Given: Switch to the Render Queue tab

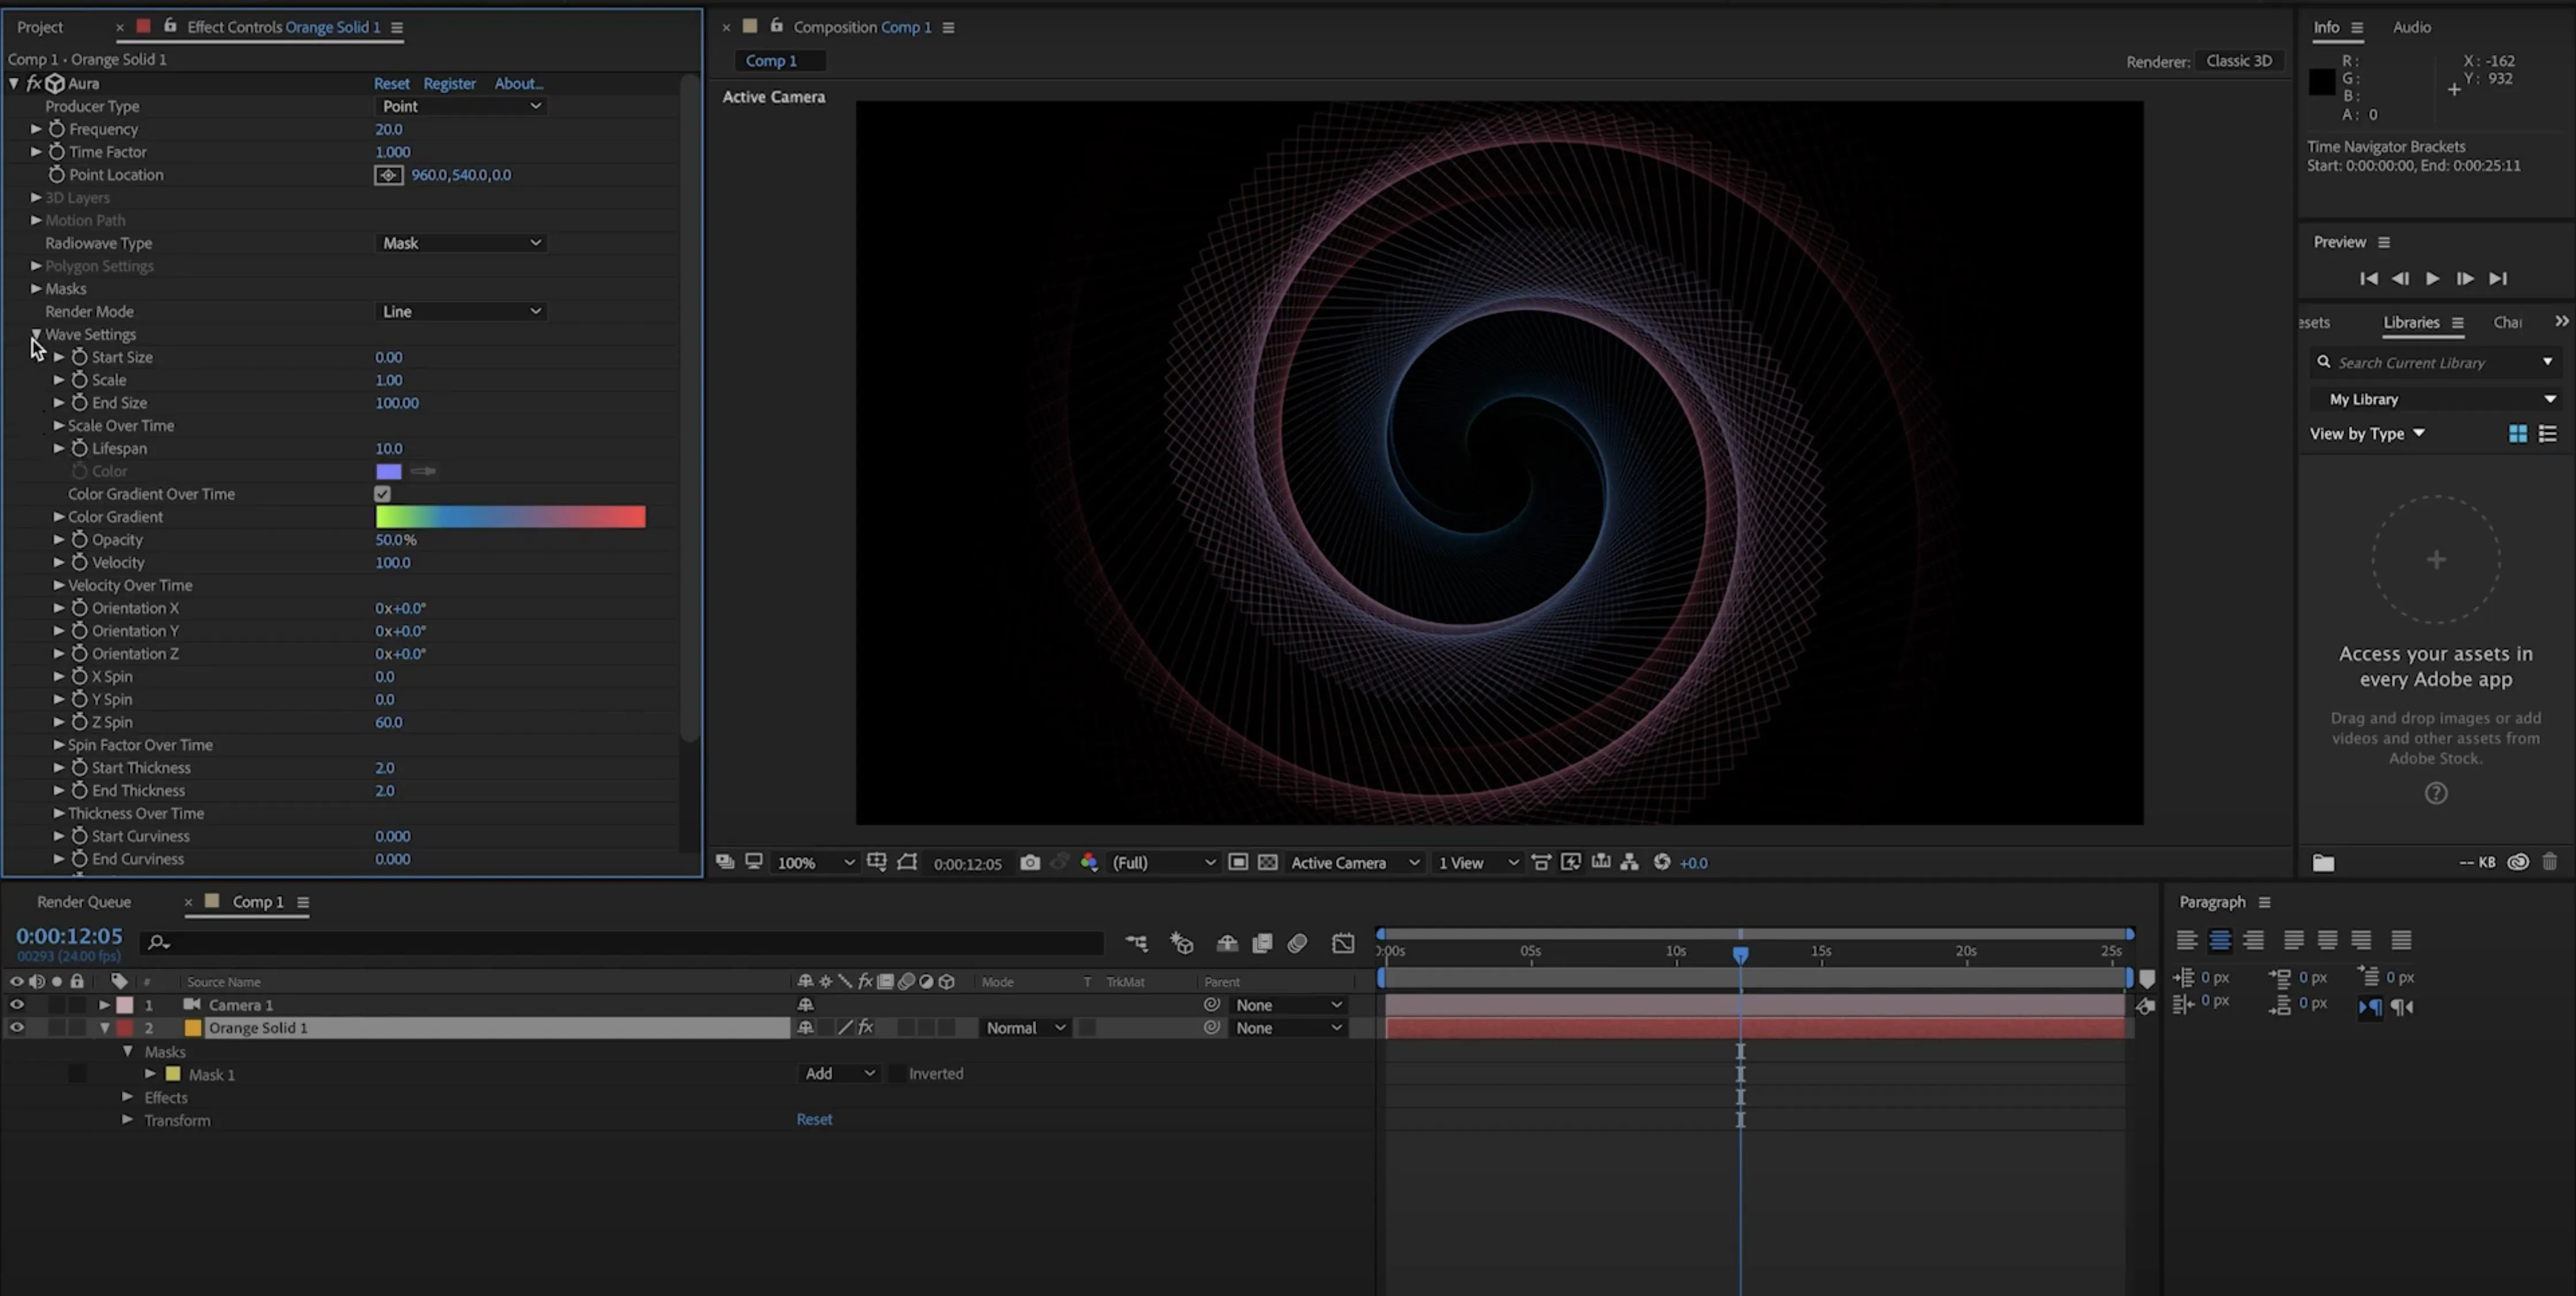Looking at the screenshot, I should (x=84, y=902).
